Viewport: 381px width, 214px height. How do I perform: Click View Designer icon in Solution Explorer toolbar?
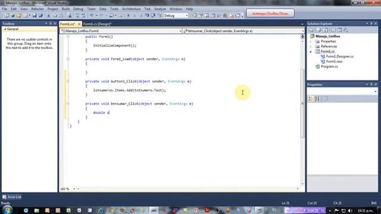[339, 30]
